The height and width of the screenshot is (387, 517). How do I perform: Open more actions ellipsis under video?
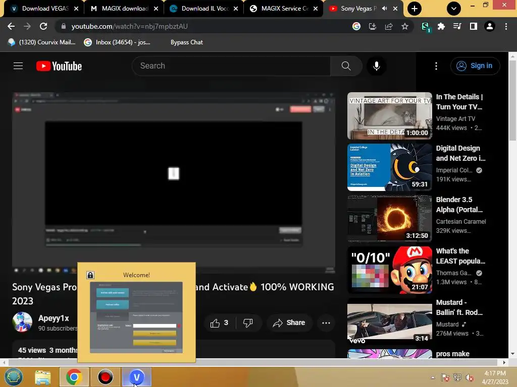pos(326,323)
